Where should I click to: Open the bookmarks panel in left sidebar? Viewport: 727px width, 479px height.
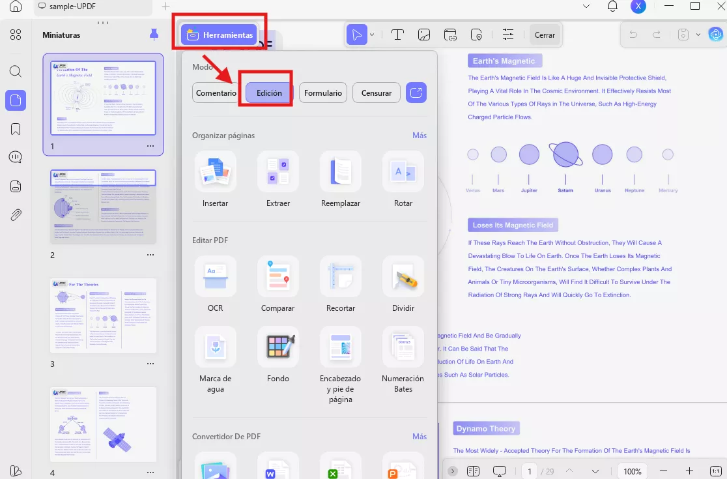[x=15, y=129]
